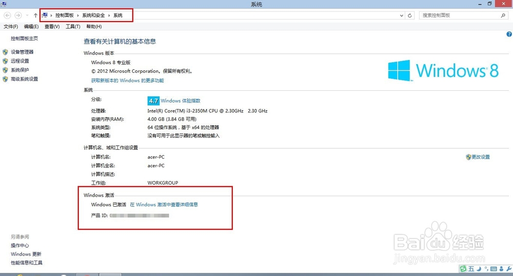513x276 pixels.
Task: Minimize the 系统 window
Action: (480, 4)
